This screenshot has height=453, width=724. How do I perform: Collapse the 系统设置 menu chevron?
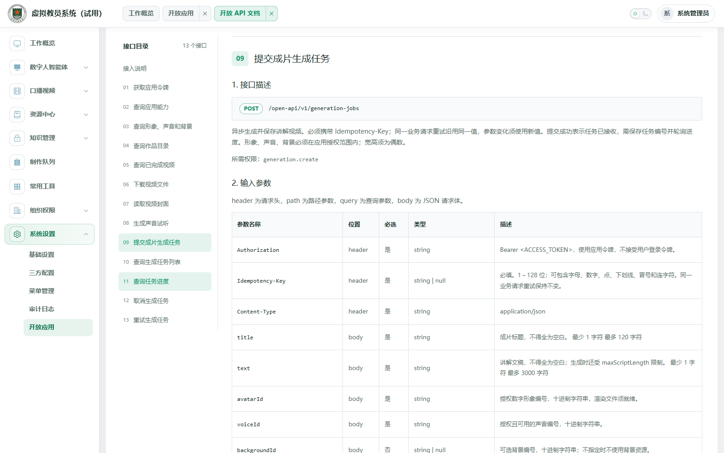click(x=86, y=234)
